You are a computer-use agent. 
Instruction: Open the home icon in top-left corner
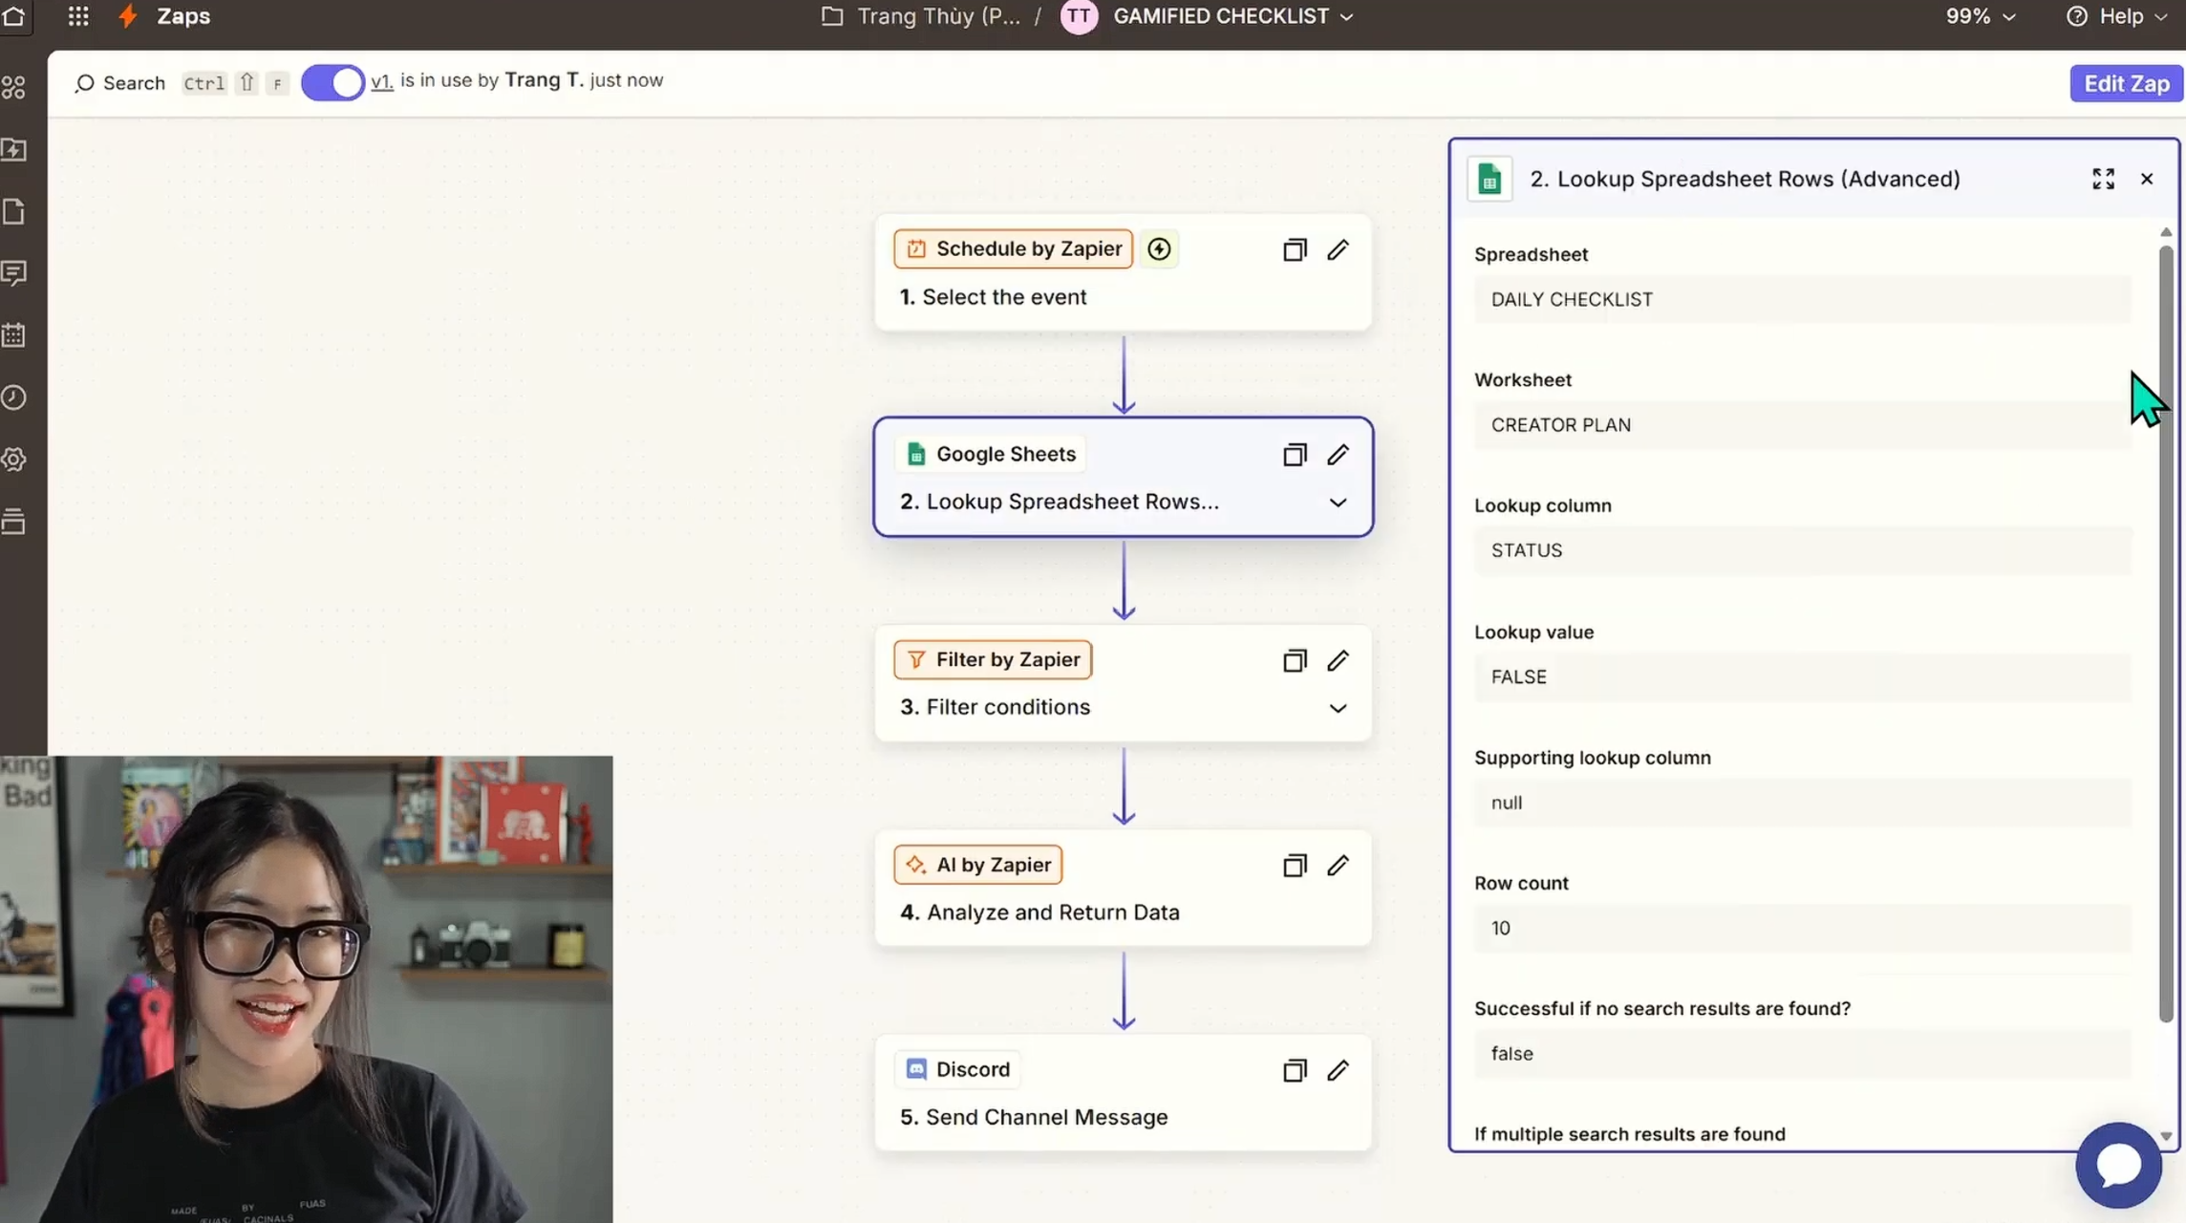13,15
